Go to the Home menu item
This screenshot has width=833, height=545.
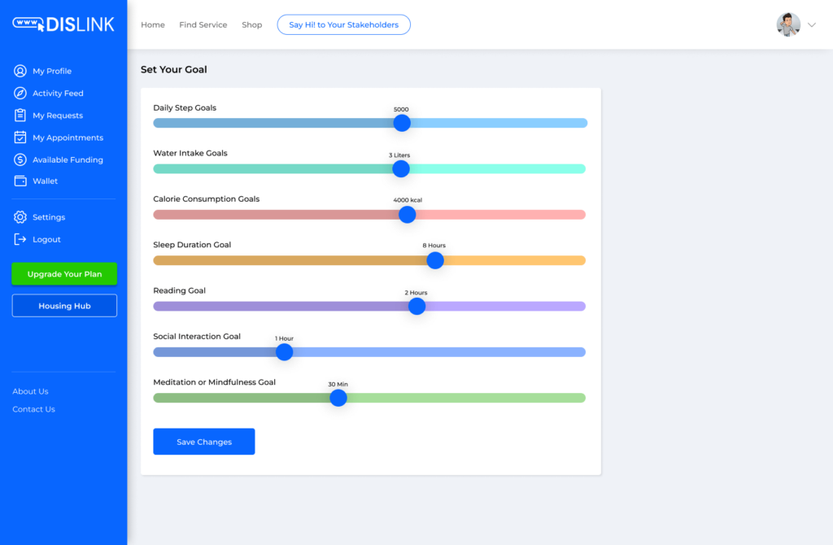click(153, 25)
